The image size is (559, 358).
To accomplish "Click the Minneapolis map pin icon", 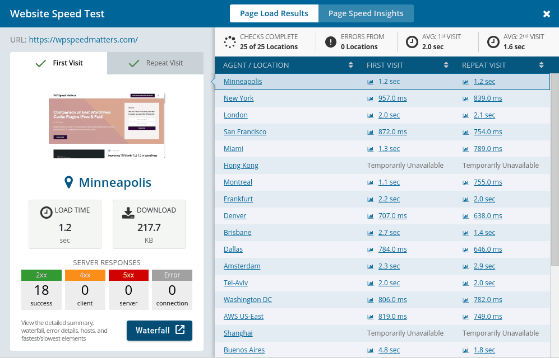I will click(68, 182).
